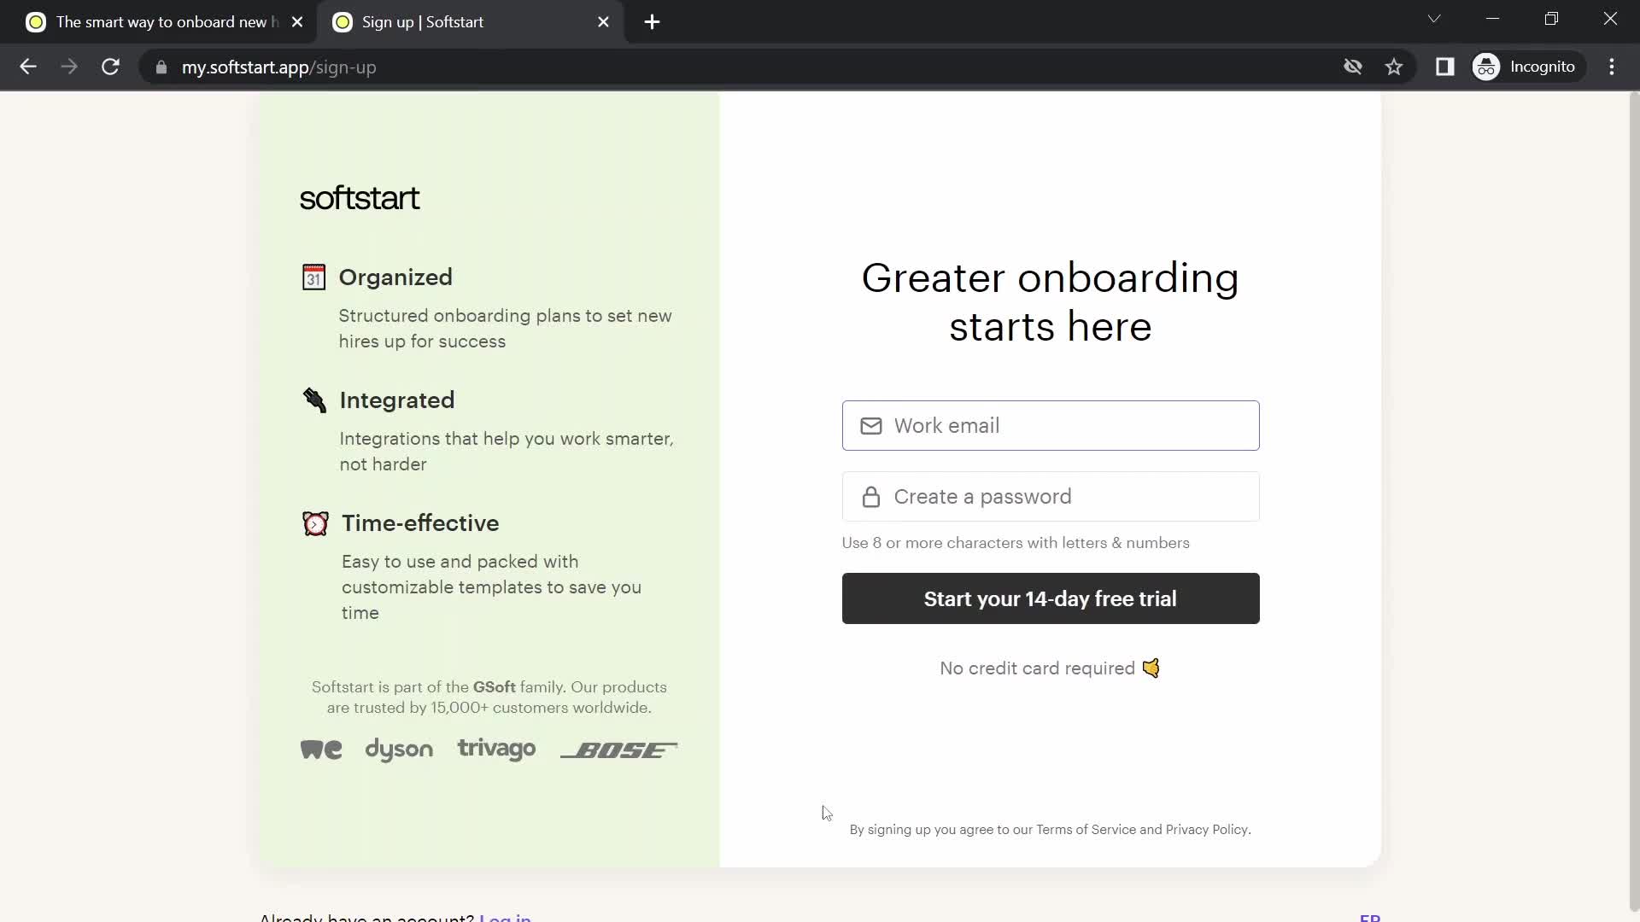The height and width of the screenshot is (922, 1640).
Task: Click the WeWork logo icon
Action: click(x=321, y=749)
